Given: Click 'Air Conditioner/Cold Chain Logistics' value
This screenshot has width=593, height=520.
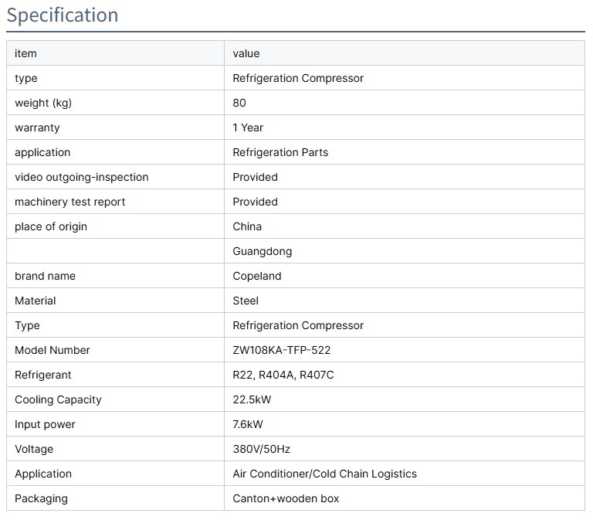Looking at the screenshot, I should [x=324, y=474].
